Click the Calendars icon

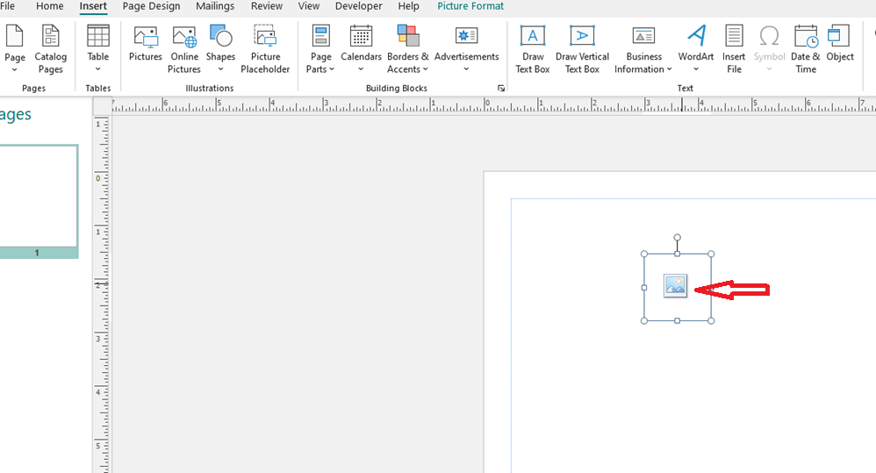tap(361, 36)
